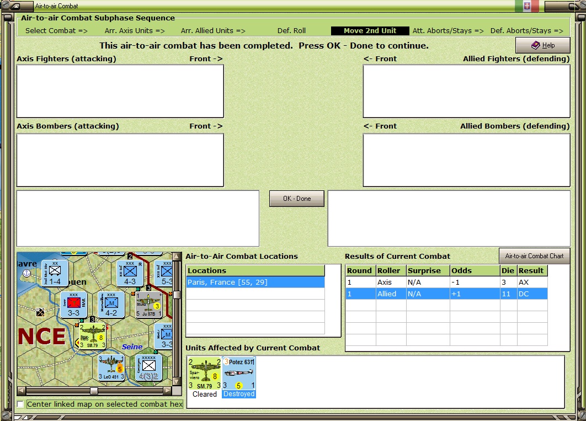586x421 pixels.
Task: Click the Locations column header
Action: (255, 270)
